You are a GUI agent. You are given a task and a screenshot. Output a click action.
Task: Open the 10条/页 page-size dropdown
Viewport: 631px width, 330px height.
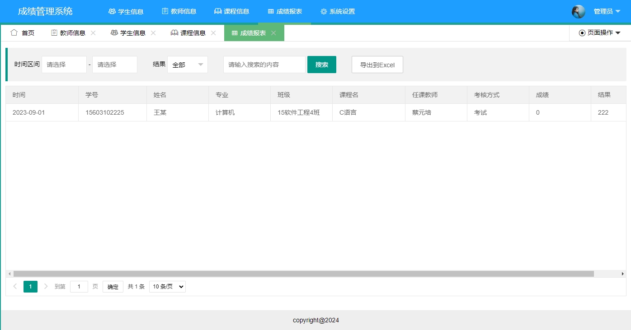pos(167,286)
